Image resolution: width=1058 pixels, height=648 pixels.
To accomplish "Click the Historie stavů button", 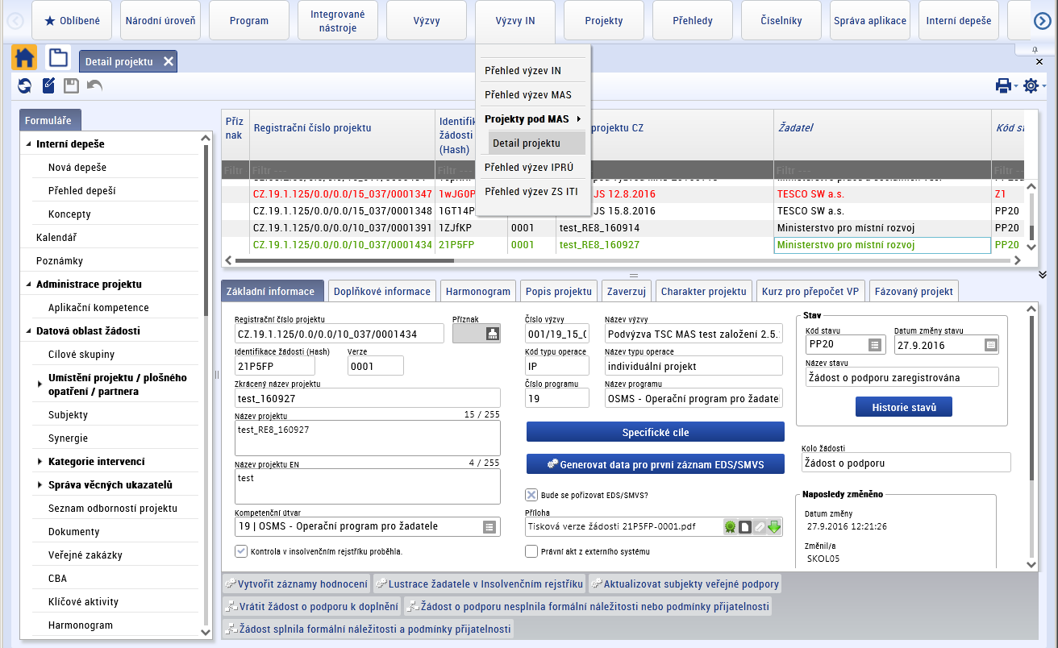I will pyautogui.click(x=904, y=407).
